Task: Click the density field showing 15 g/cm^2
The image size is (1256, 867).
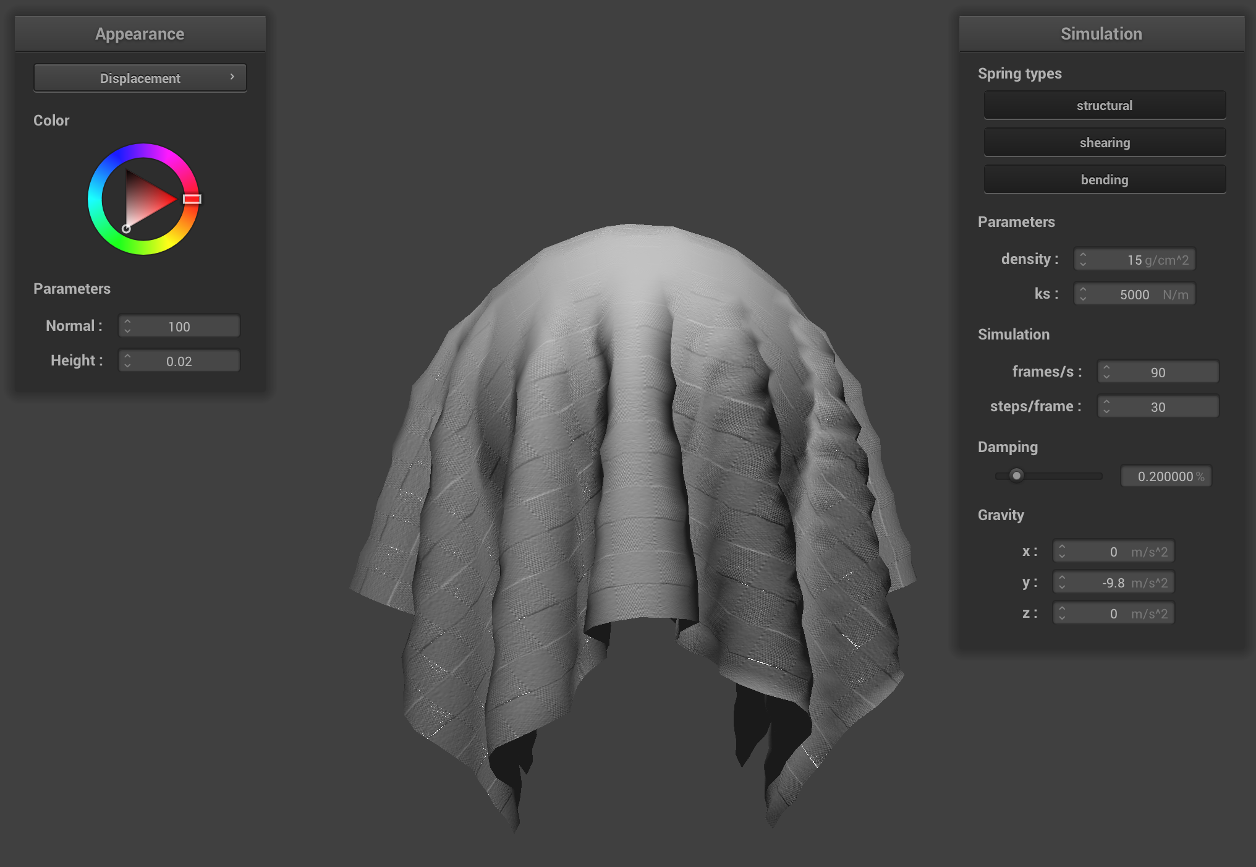Action: pyautogui.click(x=1135, y=259)
